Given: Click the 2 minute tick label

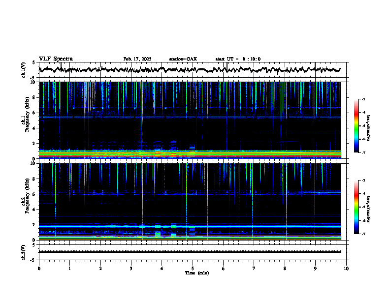Looking at the screenshot, I should (100, 269).
